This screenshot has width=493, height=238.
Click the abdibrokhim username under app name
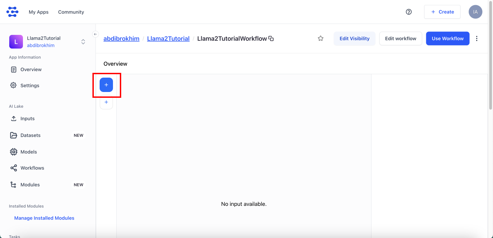[41, 45]
